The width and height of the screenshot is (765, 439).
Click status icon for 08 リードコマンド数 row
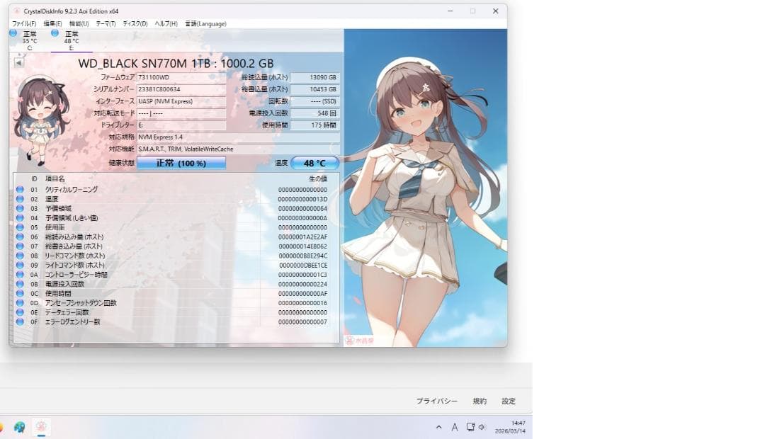20,256
